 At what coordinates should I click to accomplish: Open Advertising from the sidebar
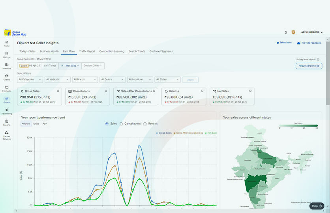click(x=7, y=111)
